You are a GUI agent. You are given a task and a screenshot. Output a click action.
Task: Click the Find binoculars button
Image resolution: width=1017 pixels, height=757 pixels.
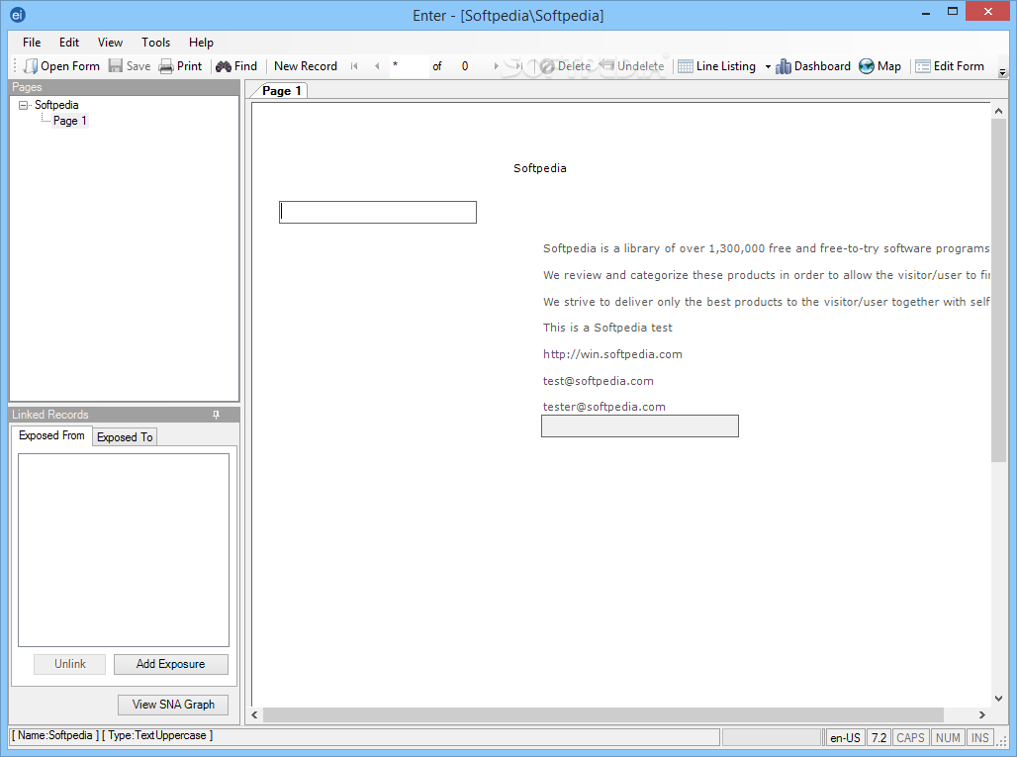point(236,66)
